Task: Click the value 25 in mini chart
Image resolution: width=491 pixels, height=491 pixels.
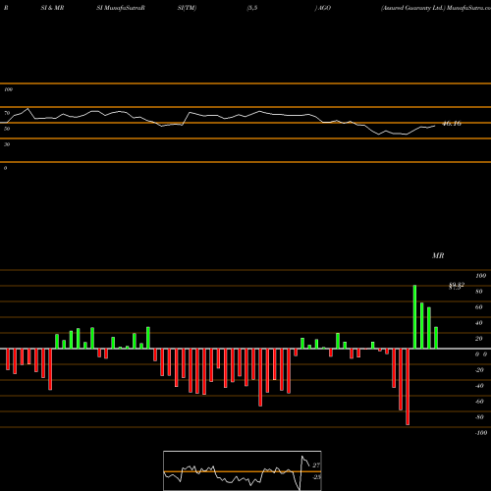Action: [x=316, y=477]
